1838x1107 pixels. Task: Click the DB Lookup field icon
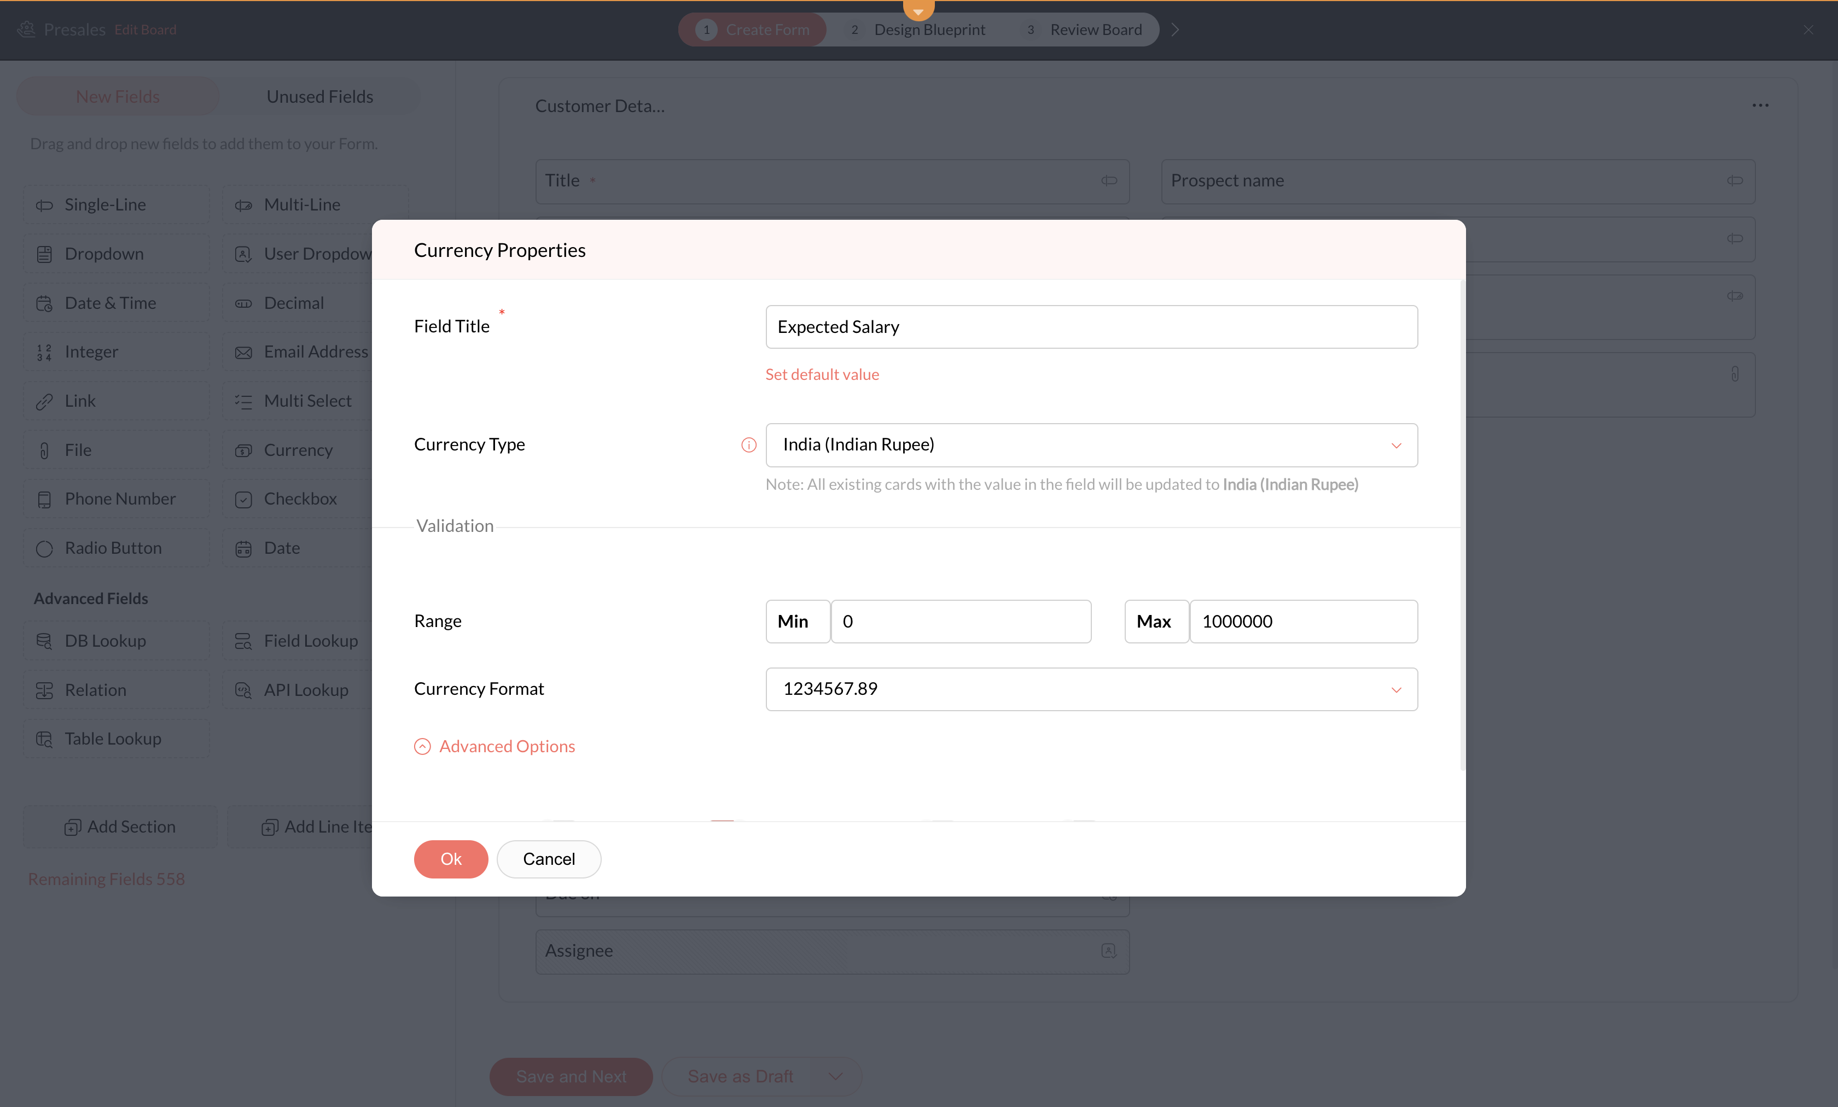pyautogui.click(x=44, y=641)
